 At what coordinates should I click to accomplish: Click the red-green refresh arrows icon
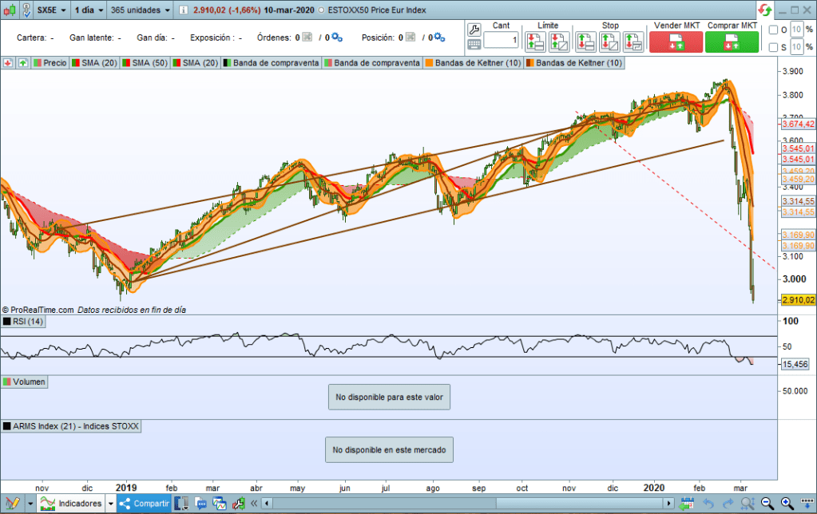tap(766, 10)
